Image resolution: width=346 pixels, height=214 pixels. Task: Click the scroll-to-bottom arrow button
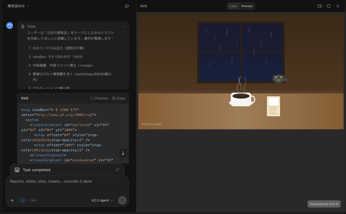pos(123,153)
